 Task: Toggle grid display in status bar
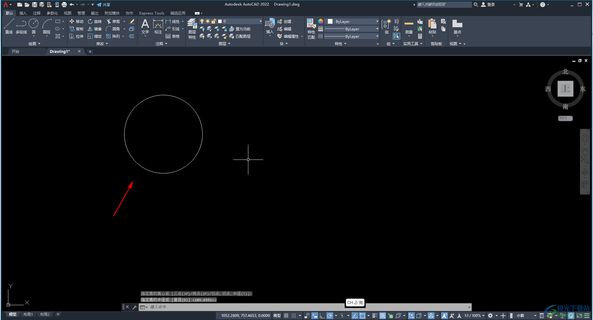[286, 316]
